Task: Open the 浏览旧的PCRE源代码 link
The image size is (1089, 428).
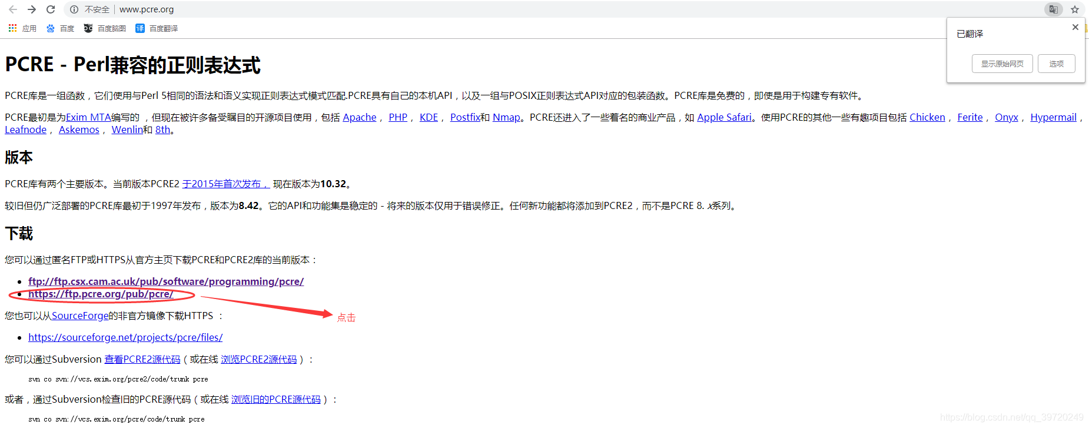Action: [275, 399]
